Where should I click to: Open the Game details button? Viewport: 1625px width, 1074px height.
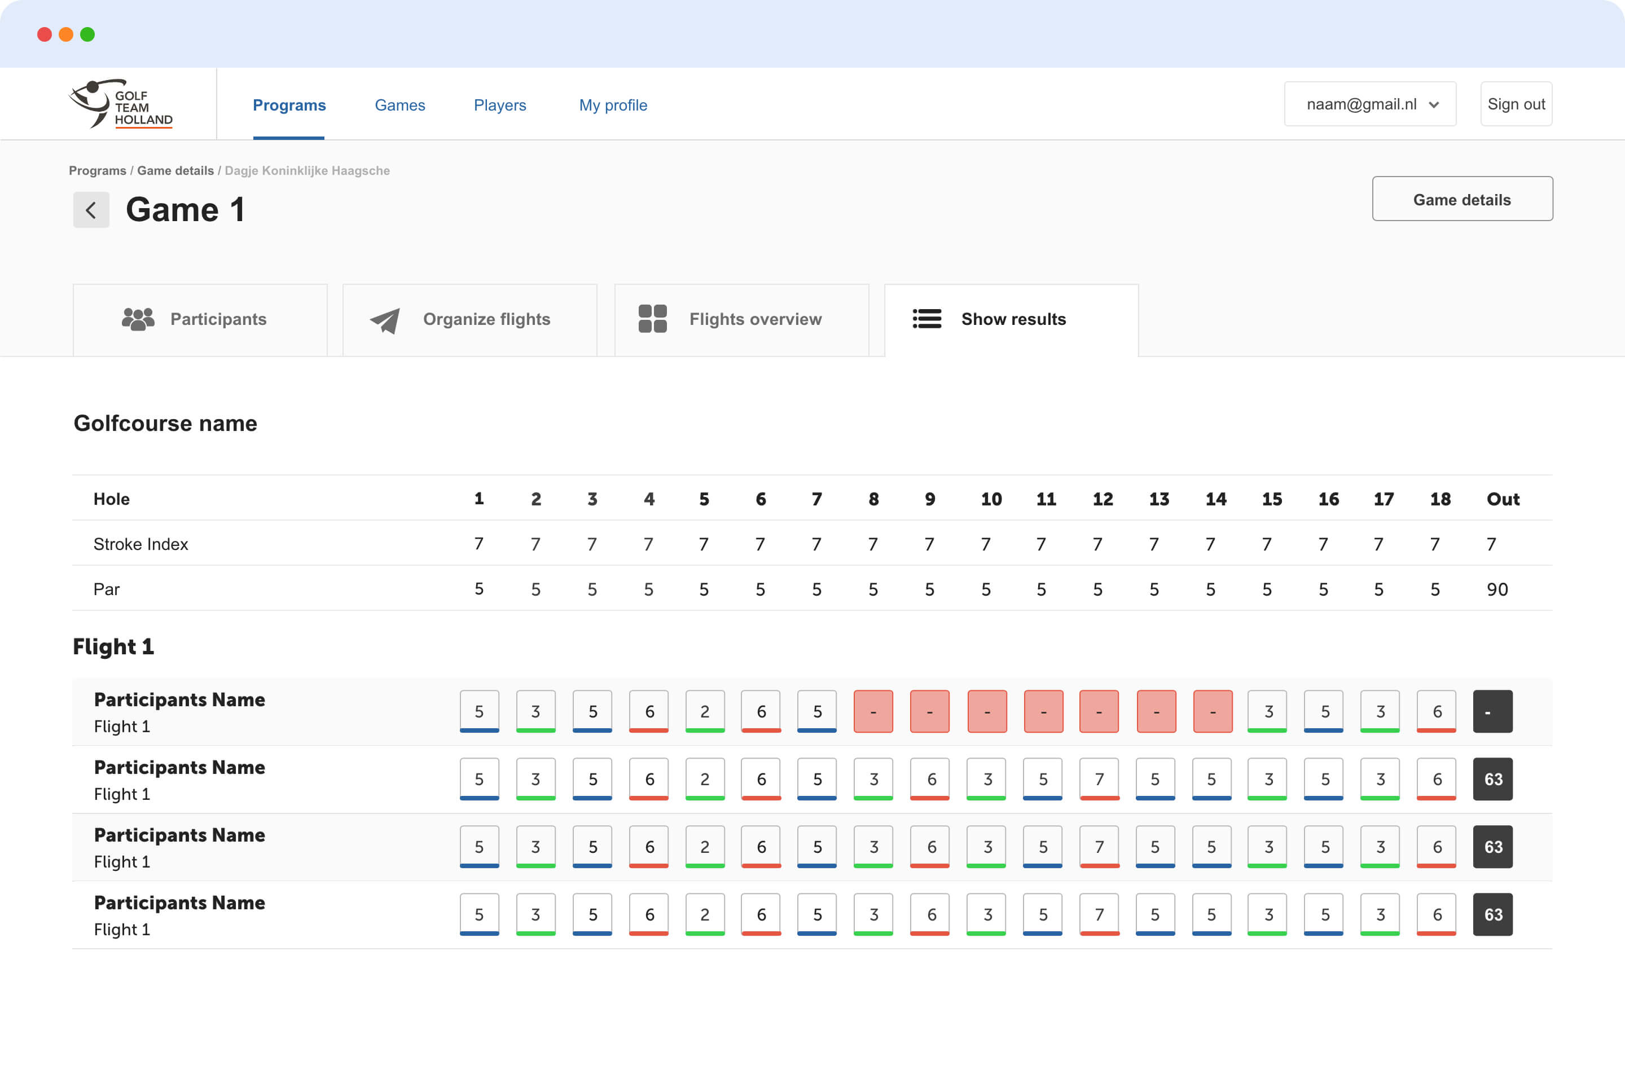(x=1462, y=199)
